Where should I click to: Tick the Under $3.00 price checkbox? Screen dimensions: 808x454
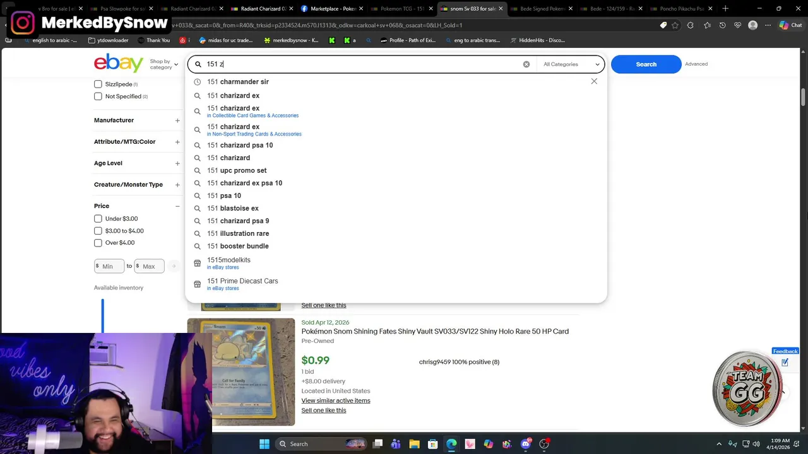[x=98, y=219]
